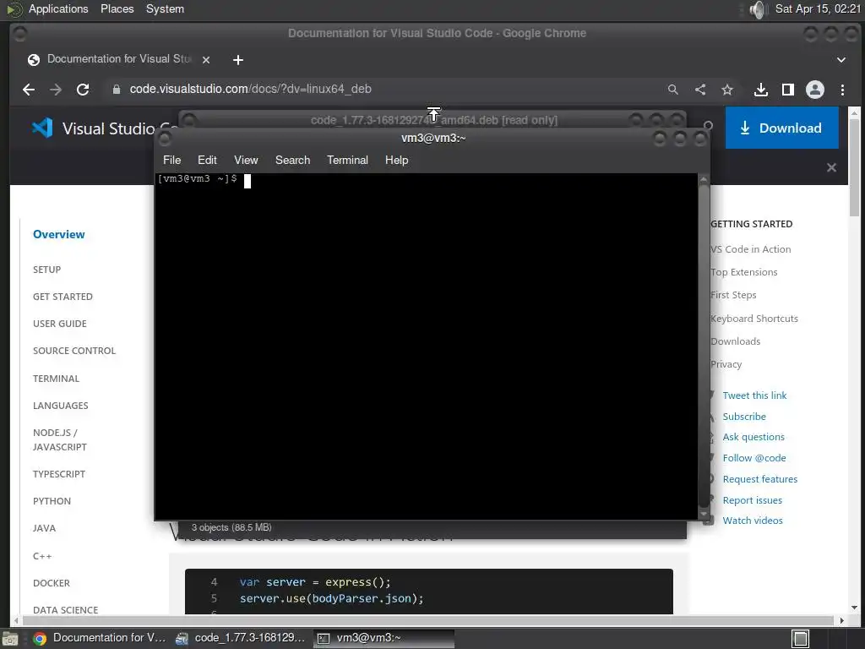Open the First Steps link
Screen dimensions: 865x649
(x=734, y=295)
